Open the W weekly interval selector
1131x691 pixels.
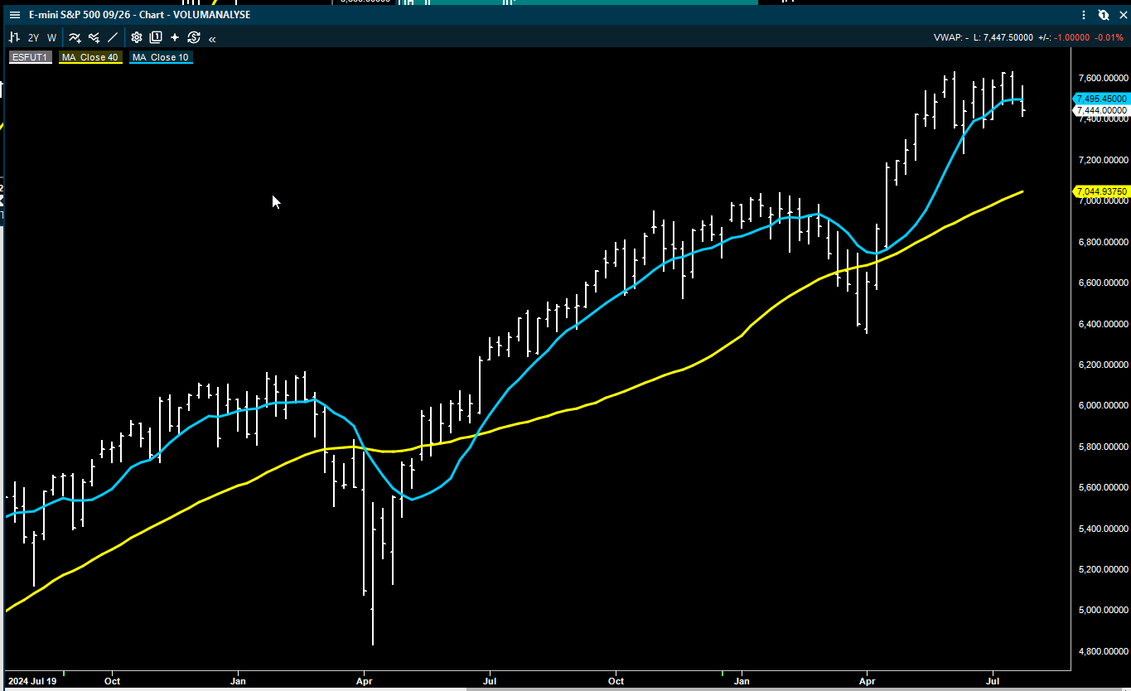pyautogui.click(x=52, y=37)
